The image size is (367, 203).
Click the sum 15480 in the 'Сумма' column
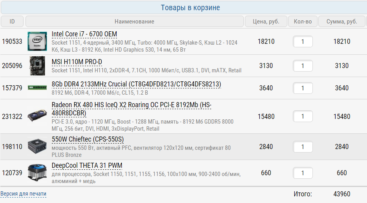point(342,117)
